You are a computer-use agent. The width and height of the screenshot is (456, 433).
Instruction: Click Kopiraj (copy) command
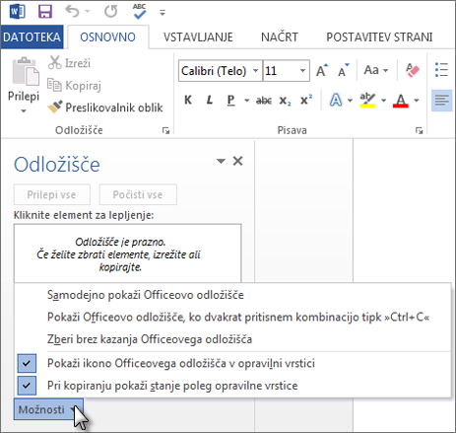[x=74, y=86]
